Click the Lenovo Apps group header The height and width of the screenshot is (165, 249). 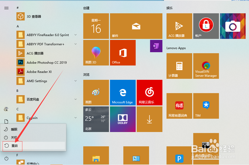pyautogui.click(x=176, y=48)
